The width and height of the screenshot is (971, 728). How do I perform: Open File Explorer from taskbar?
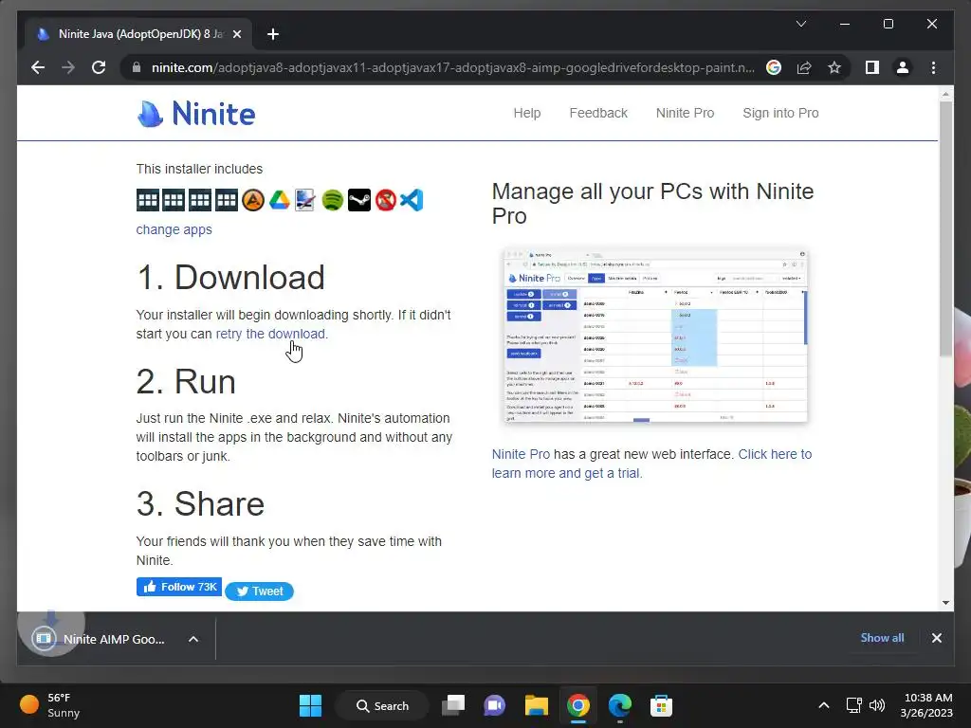pos(537,705)
